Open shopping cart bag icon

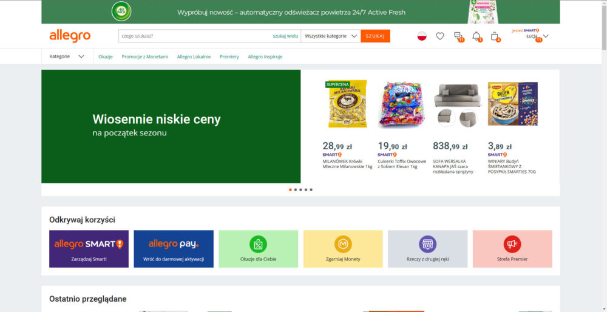pyautogui.click(x=495, y=36)
